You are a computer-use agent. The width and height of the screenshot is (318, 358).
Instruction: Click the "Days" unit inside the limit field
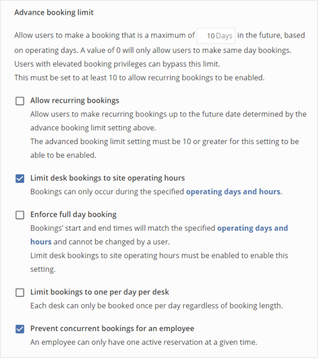click(224, 36)
